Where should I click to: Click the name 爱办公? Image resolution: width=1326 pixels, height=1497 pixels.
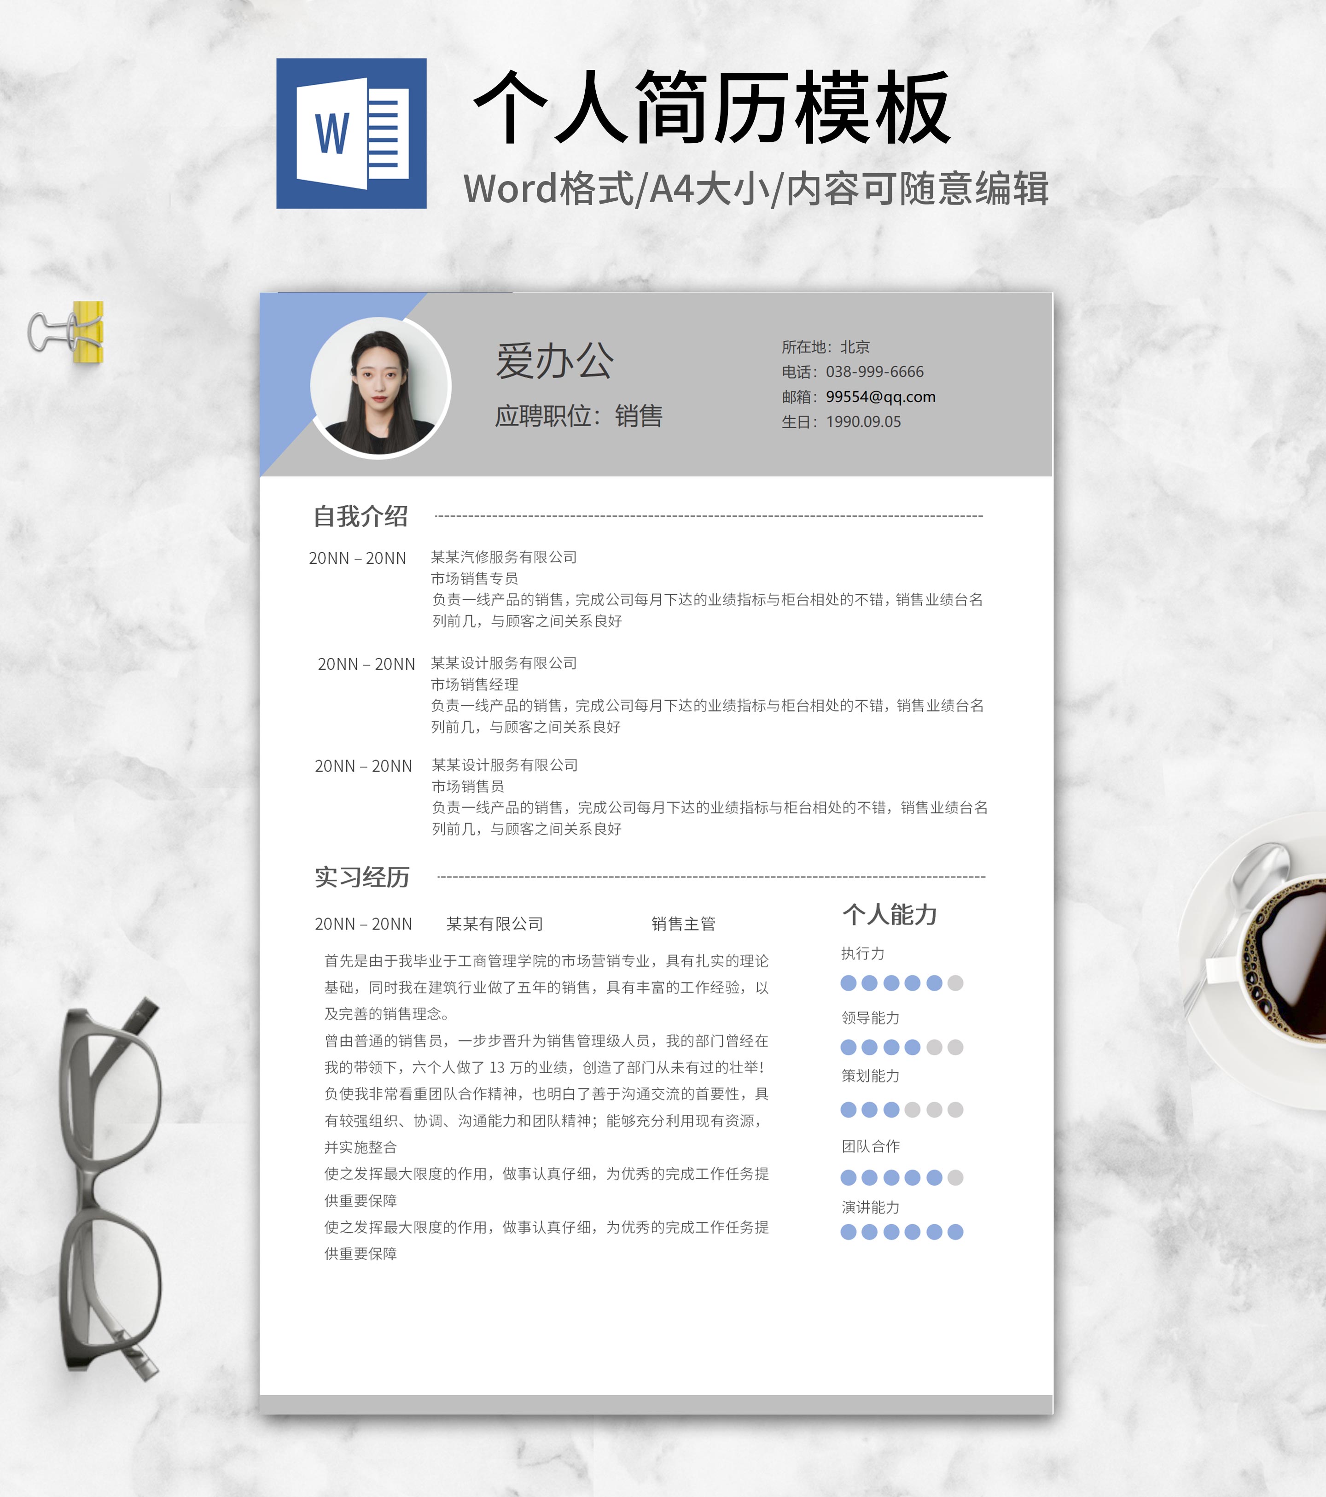point(554,361)
